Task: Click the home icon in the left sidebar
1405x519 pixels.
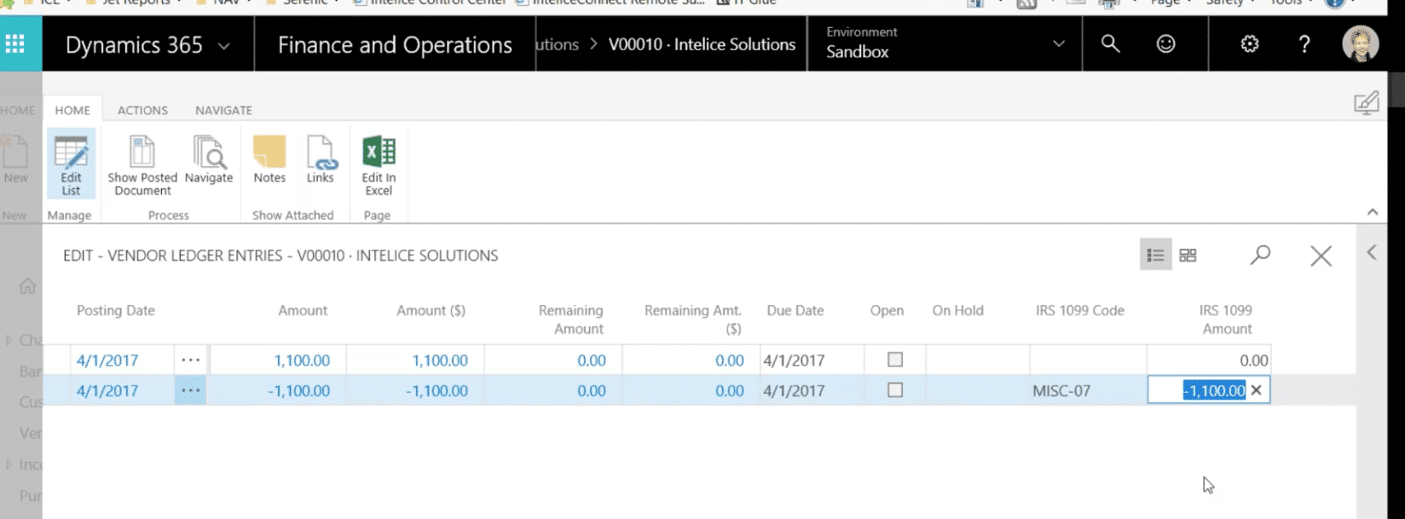Action: coord(27,286)
